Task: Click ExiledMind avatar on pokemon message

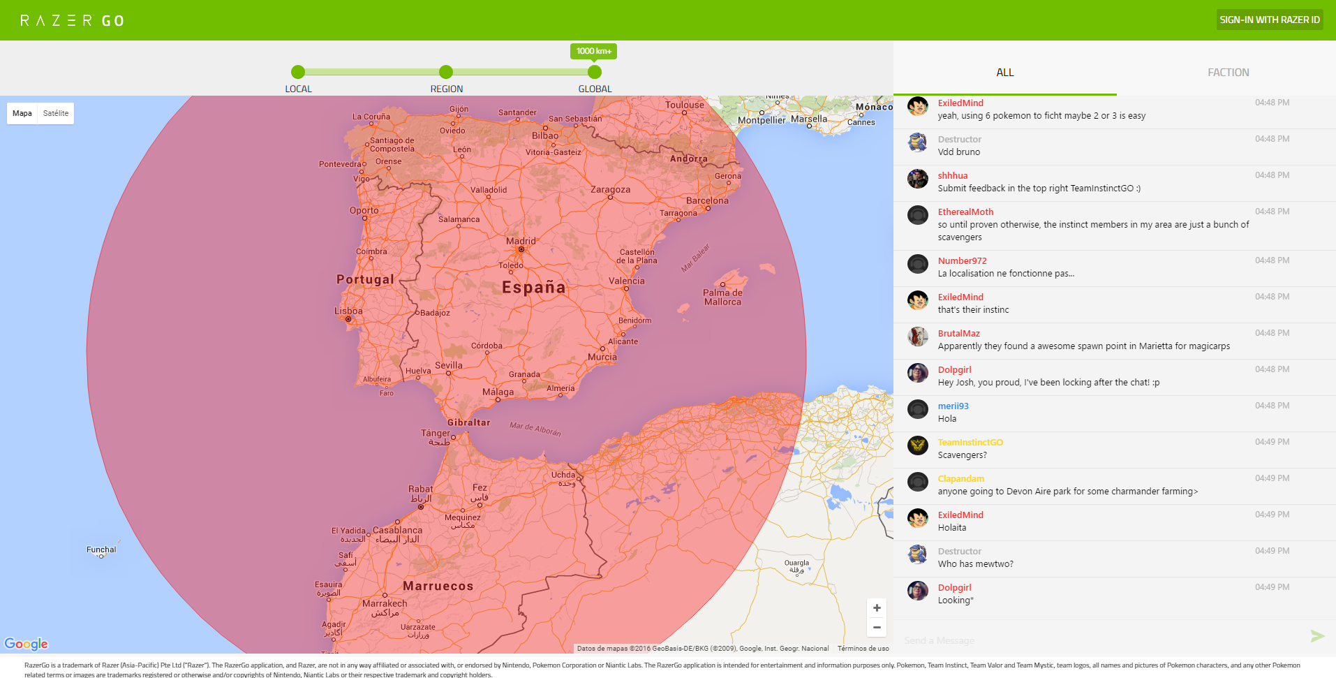Action: point(918,106)
